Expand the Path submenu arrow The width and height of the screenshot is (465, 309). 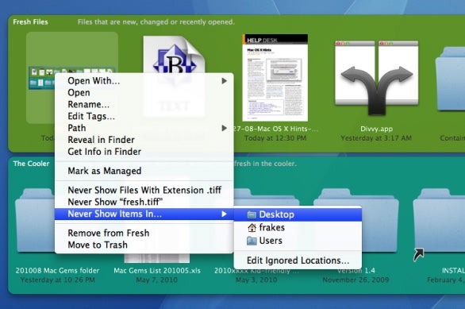coord(225,128)
